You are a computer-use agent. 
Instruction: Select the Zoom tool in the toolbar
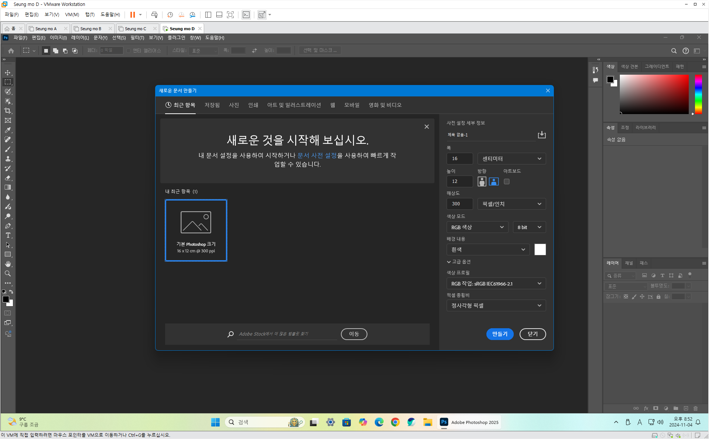(x=8, y=273)
